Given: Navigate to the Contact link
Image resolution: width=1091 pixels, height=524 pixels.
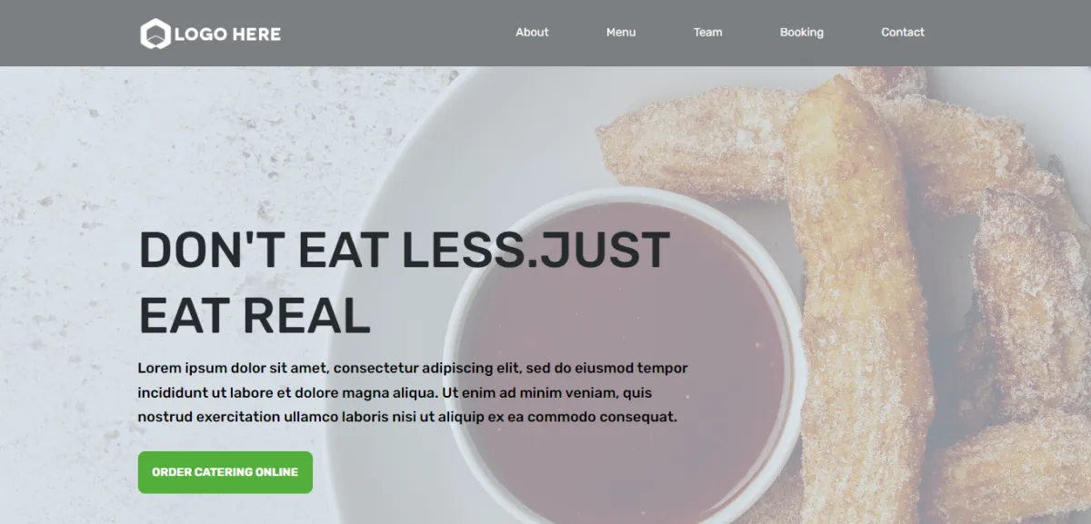Looking at the screenshot, I should [x=902, y=33].
